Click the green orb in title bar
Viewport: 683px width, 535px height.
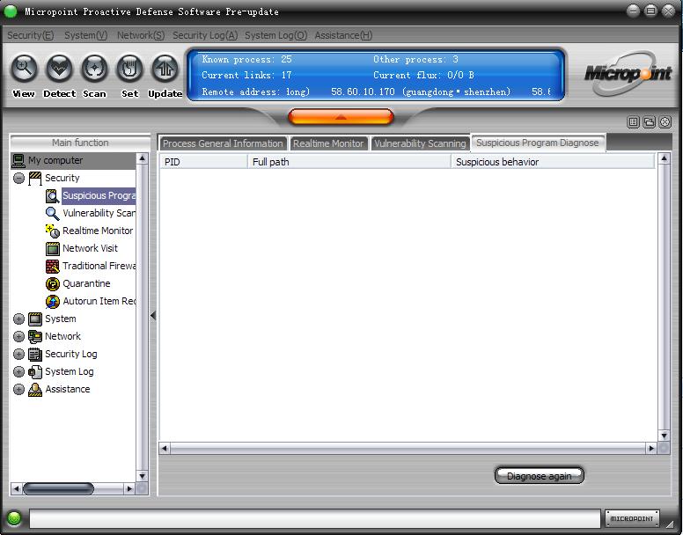pos(10,11)
